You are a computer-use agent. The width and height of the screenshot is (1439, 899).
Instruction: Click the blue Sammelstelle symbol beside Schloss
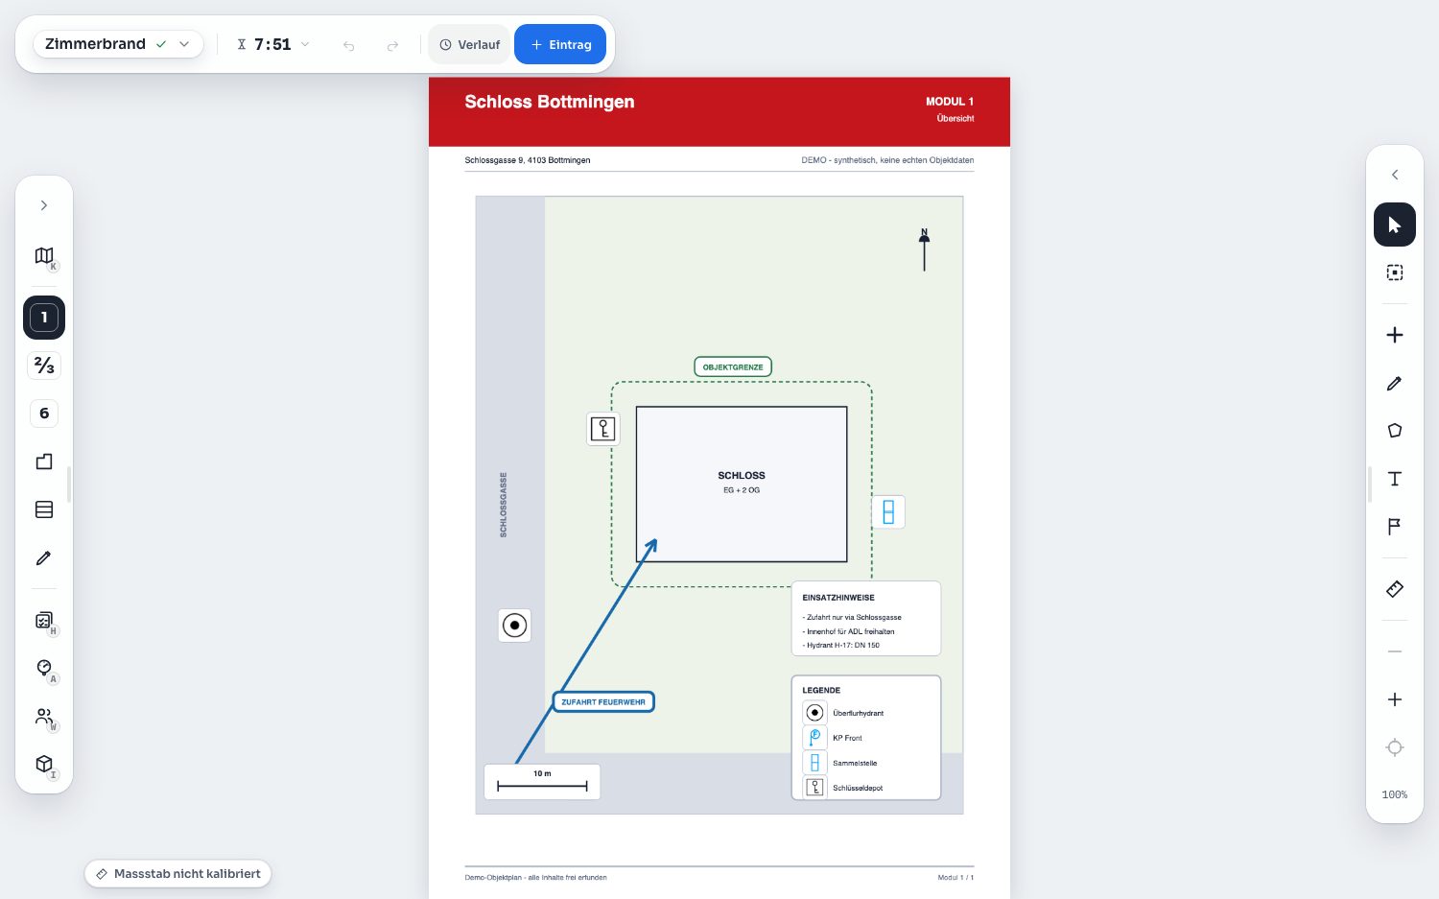pyautogui.click(x=888, y=512)
